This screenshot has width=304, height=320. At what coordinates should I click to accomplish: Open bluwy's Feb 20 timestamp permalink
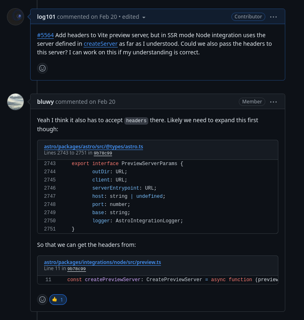click(102, 102)
